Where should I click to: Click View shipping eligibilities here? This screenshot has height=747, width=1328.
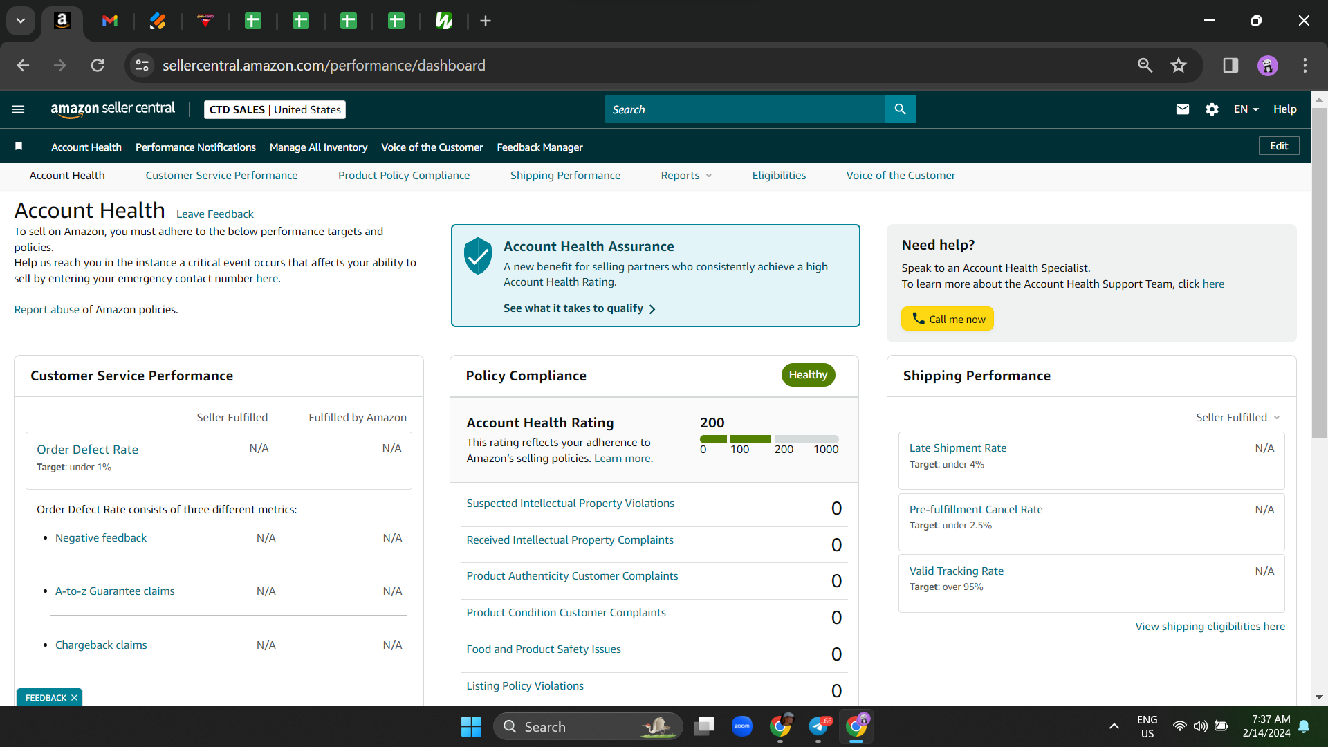coord(1210,627)
